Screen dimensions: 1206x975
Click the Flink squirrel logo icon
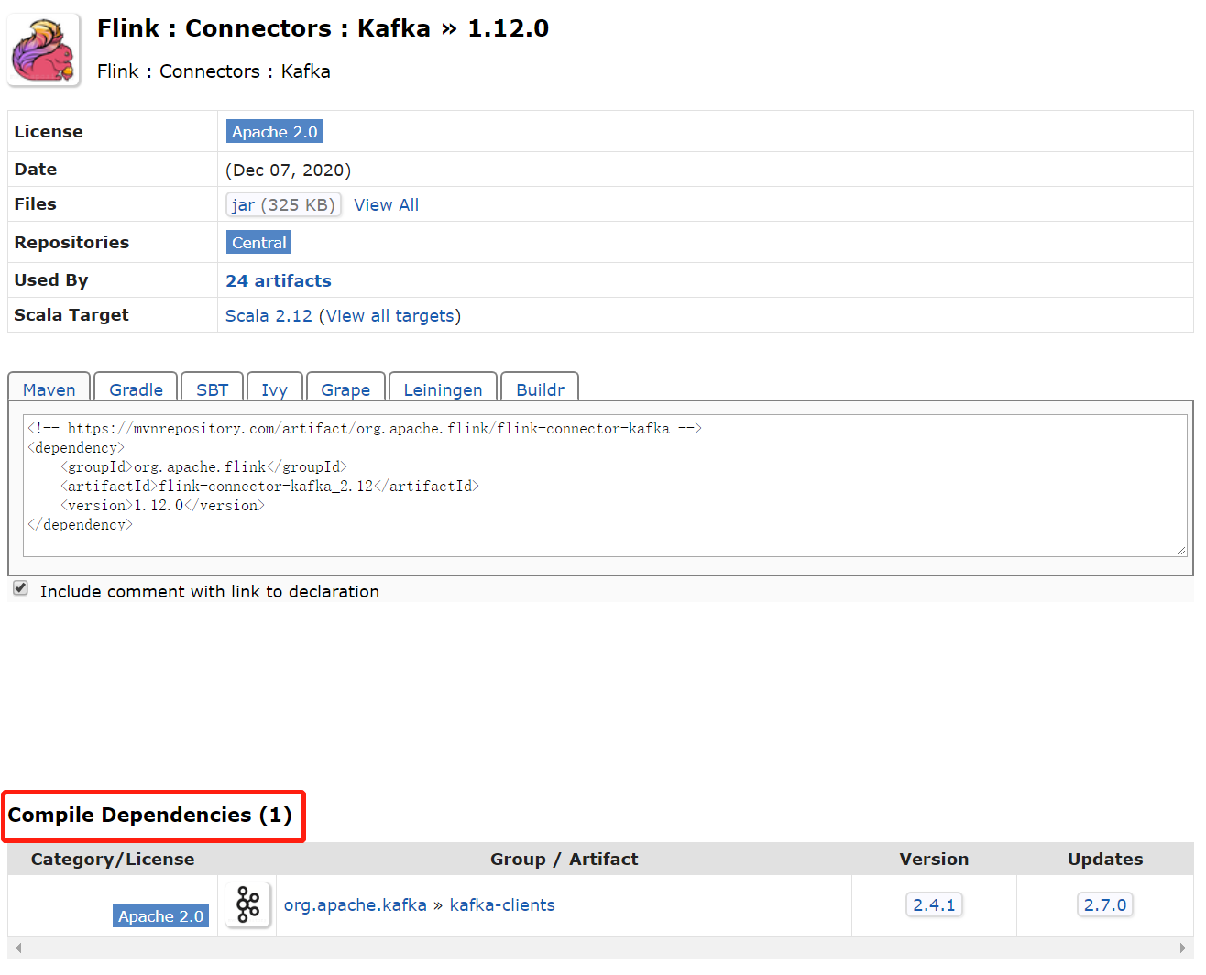(44, 50)
